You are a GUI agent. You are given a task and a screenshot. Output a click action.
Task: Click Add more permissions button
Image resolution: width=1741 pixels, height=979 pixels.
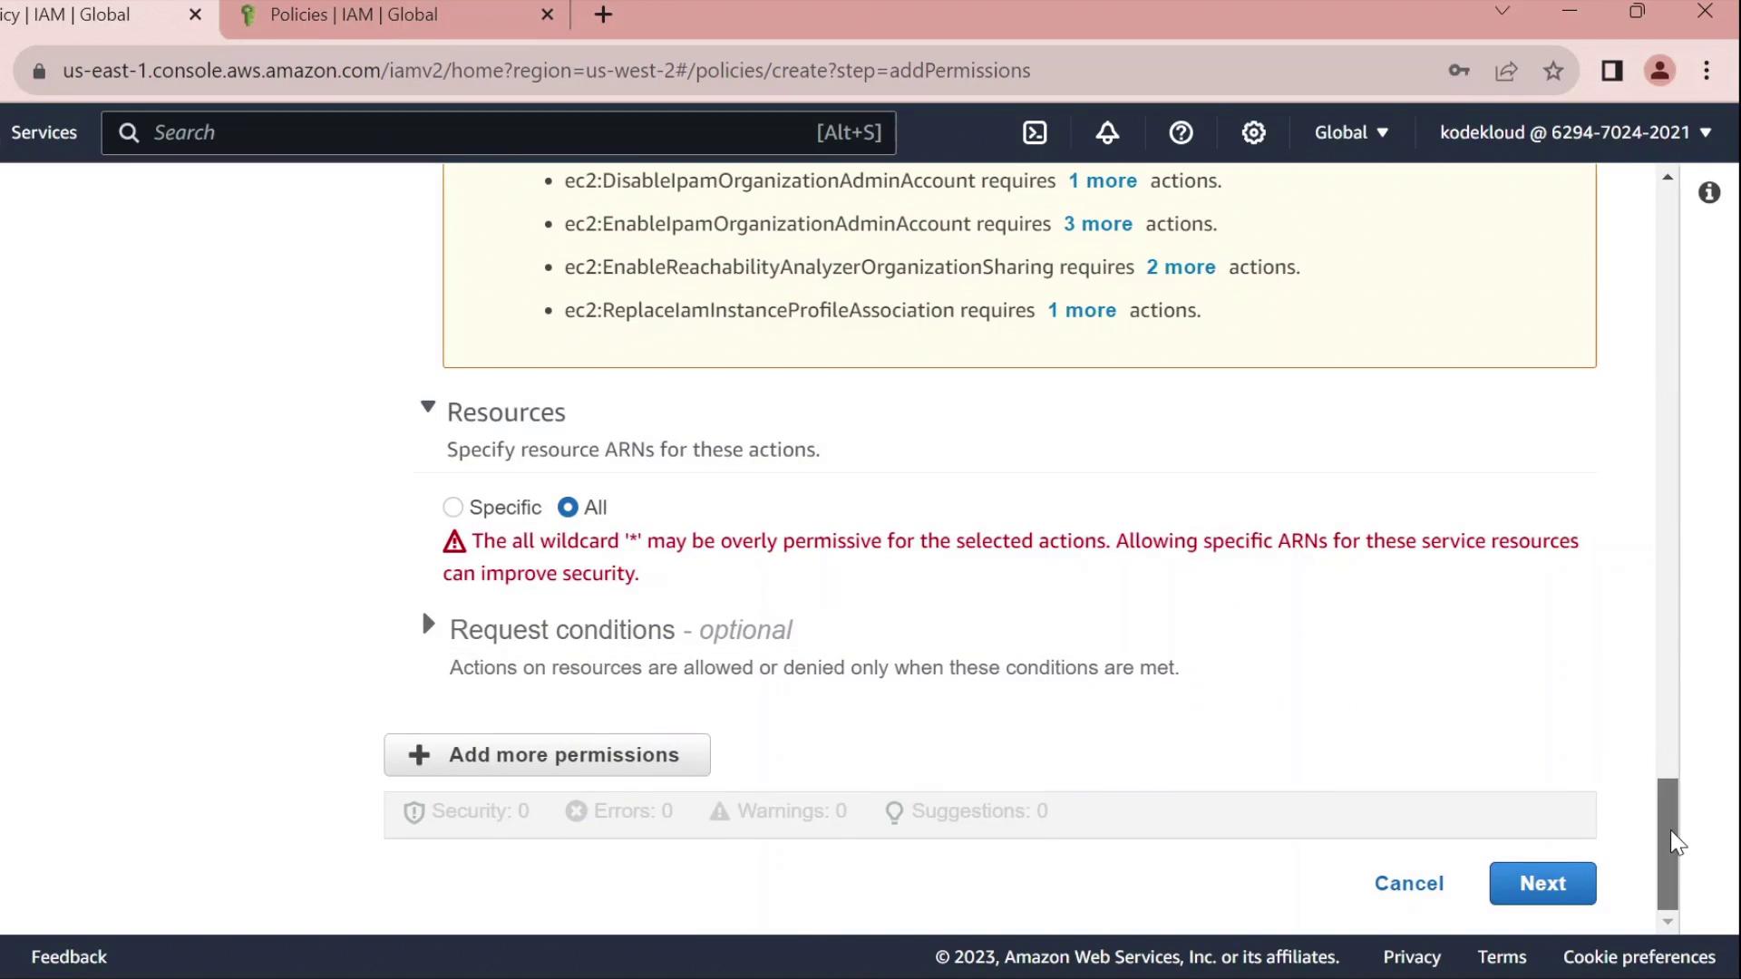pyautogui.click(x=547, y=754)
